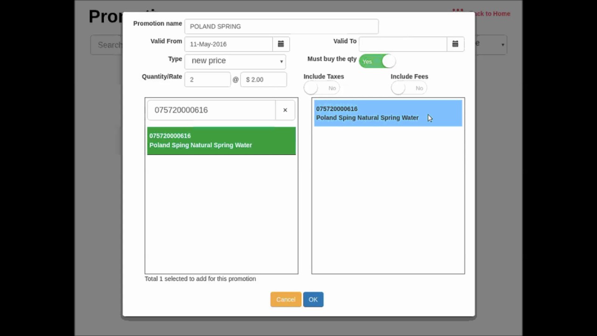This screenshot has height=336, width=597.
Task: Clear the product search with the × button
Action: click(x=285, y=110)
